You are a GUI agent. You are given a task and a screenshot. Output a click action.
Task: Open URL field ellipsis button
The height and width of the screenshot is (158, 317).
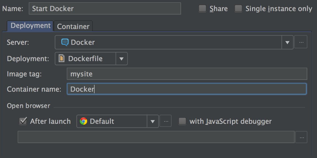[301, 137]
